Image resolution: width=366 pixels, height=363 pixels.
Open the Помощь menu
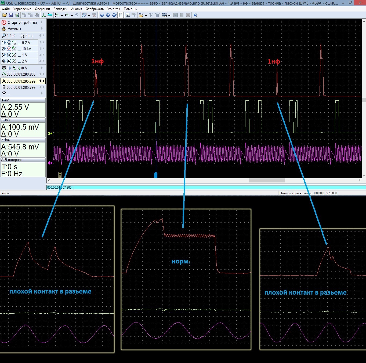coord(131,9)
